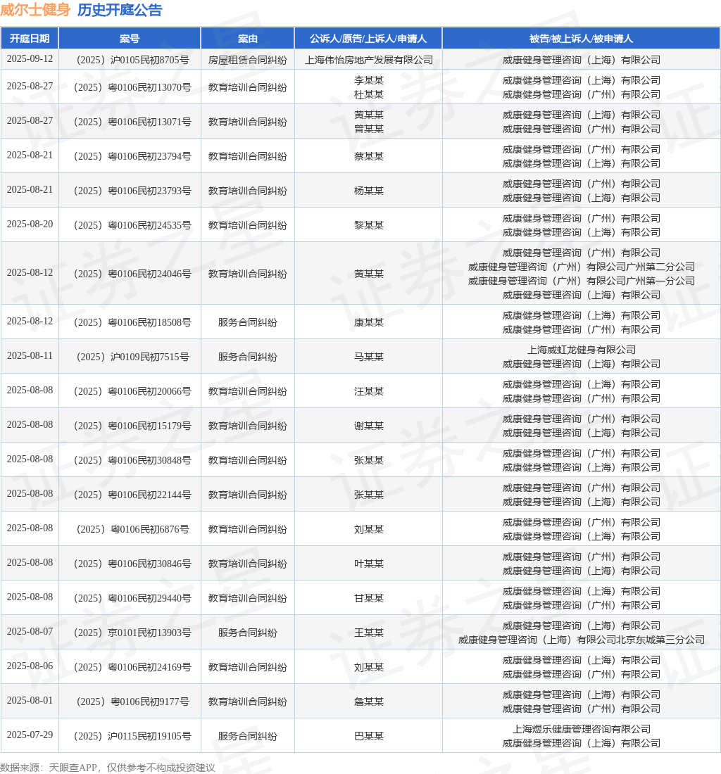Select date cell 2025-08-11
Image resolution: width=721 pixels, height=774 pixels.
[x=30, y=355]
